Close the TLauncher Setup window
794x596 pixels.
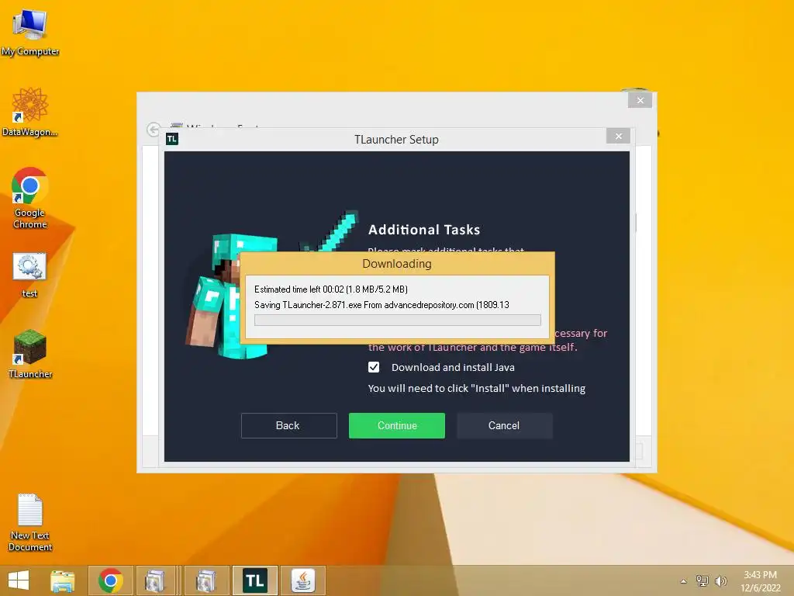coord(618,136)
